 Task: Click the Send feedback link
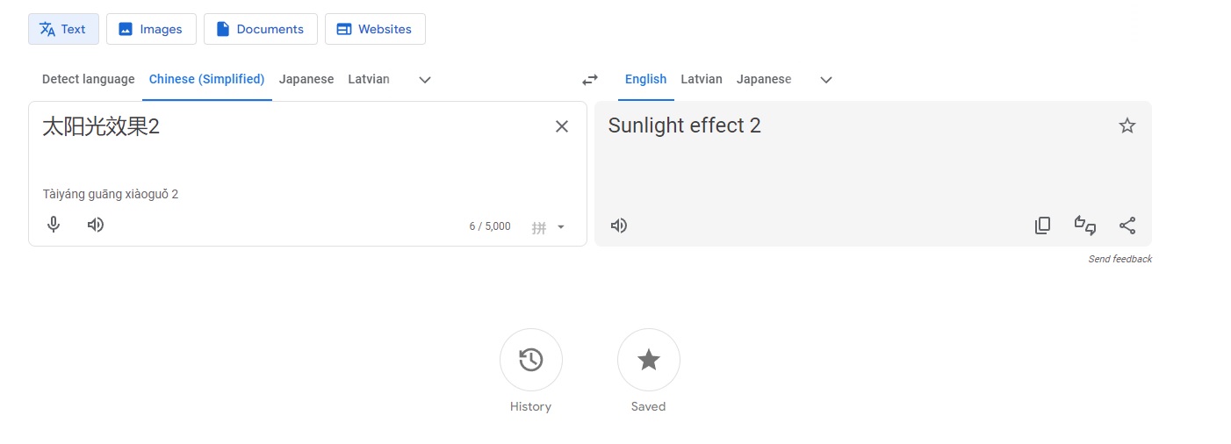(x=1119, y=259)
